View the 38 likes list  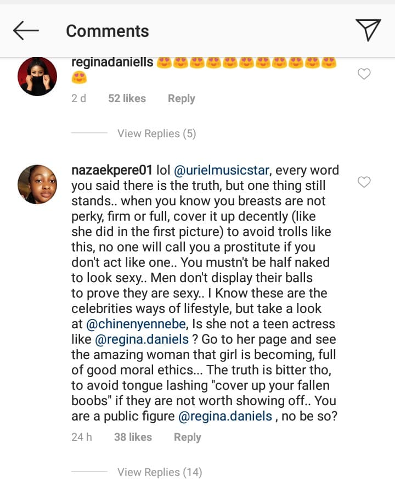[133, 438]
